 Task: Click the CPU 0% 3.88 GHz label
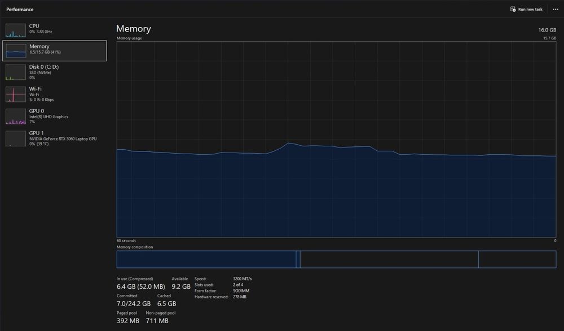[x=41, y=32]
